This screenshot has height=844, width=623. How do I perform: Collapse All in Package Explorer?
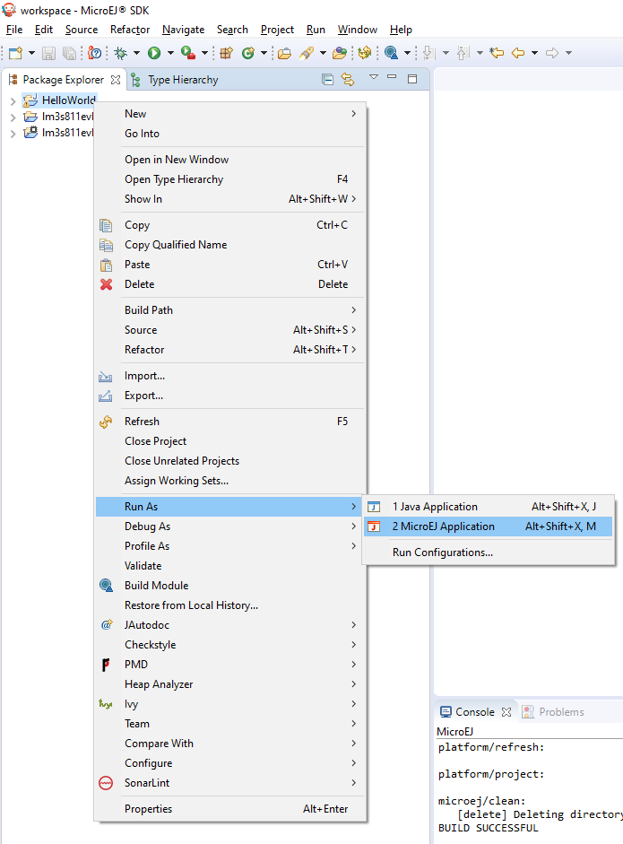[x=327, y=80]
